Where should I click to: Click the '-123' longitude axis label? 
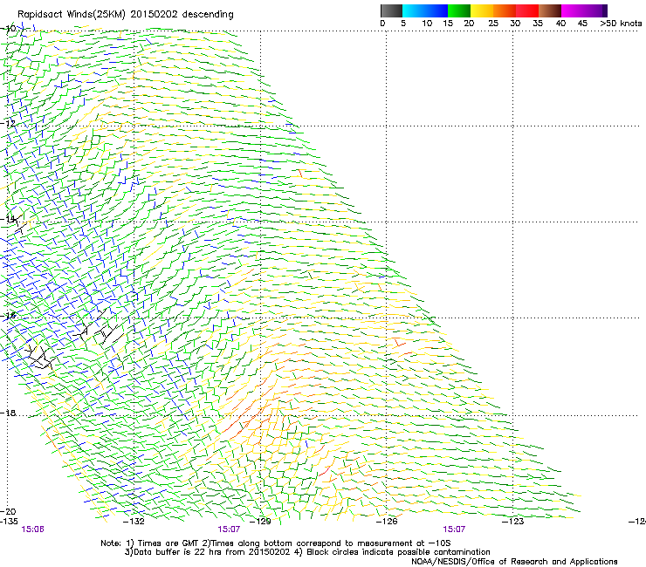[x=513, y=522]
